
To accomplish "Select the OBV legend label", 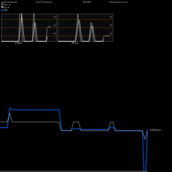I will coord(6,10).
